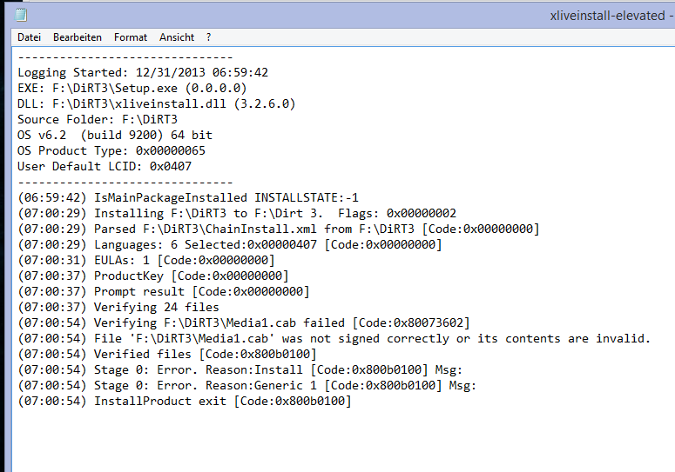675x472 pixels.
Task: Click the 'Installing F:\DiRT3 to F:\Dirt 3.' line
Action: coord(237,213)
